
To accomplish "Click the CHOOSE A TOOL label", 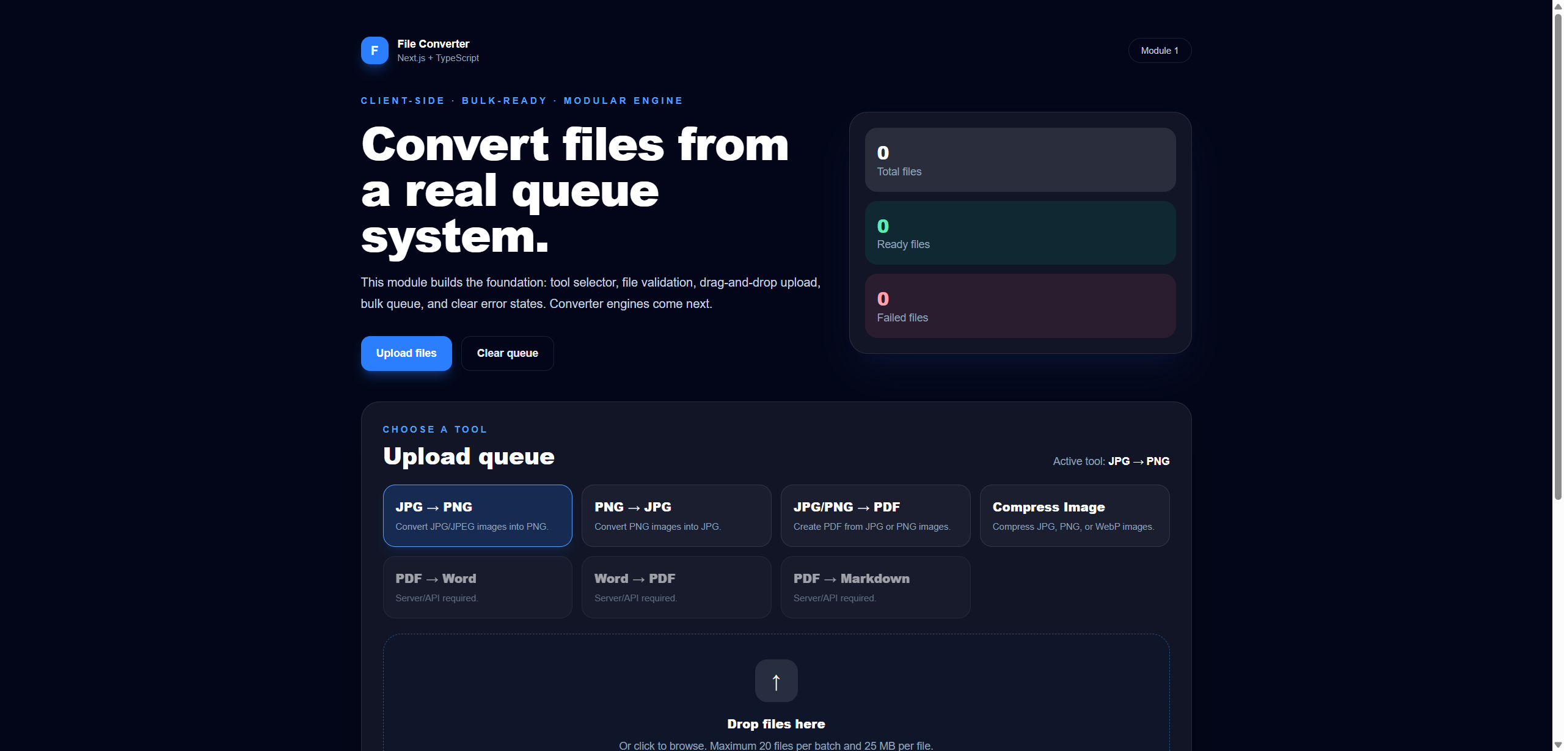I will pos(435,430).
